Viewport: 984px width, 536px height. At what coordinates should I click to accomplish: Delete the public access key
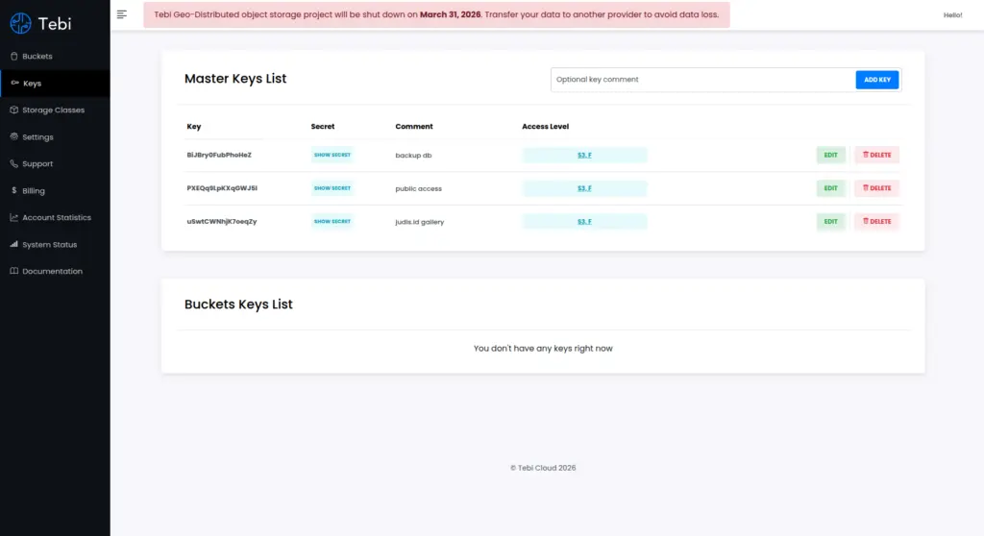(876, 188)
